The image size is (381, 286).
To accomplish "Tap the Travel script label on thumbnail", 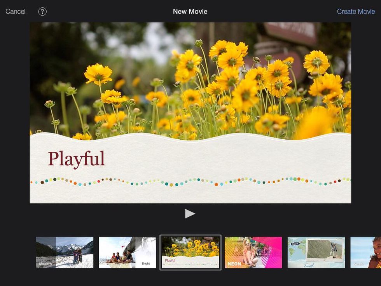I will pos(309,266).
